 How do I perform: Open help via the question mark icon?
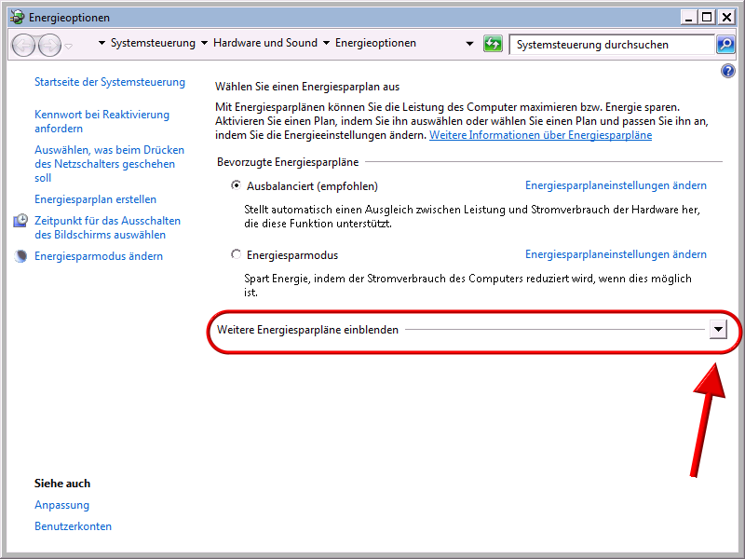coord(727,71)
